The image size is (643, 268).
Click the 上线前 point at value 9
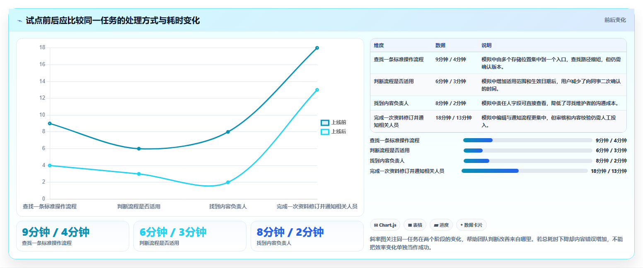pyautogui.click(x=50, y=123)
